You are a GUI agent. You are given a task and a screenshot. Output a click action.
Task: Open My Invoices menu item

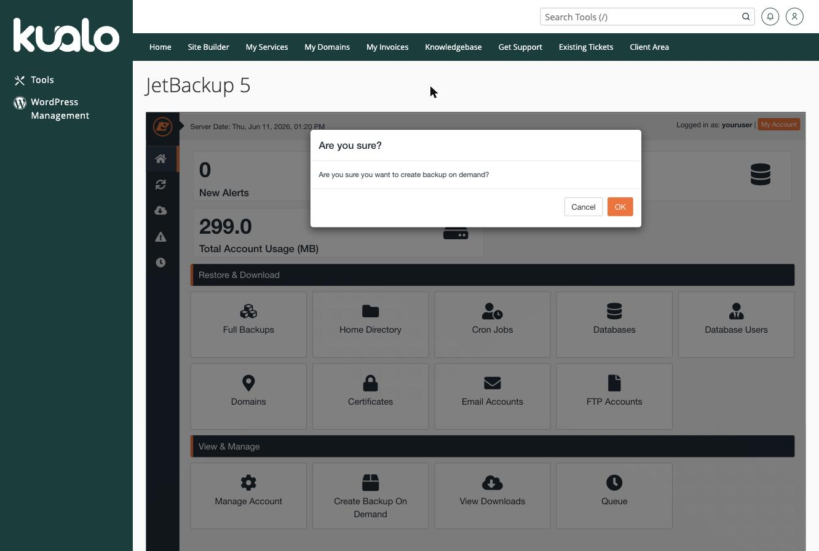(387, 47)
